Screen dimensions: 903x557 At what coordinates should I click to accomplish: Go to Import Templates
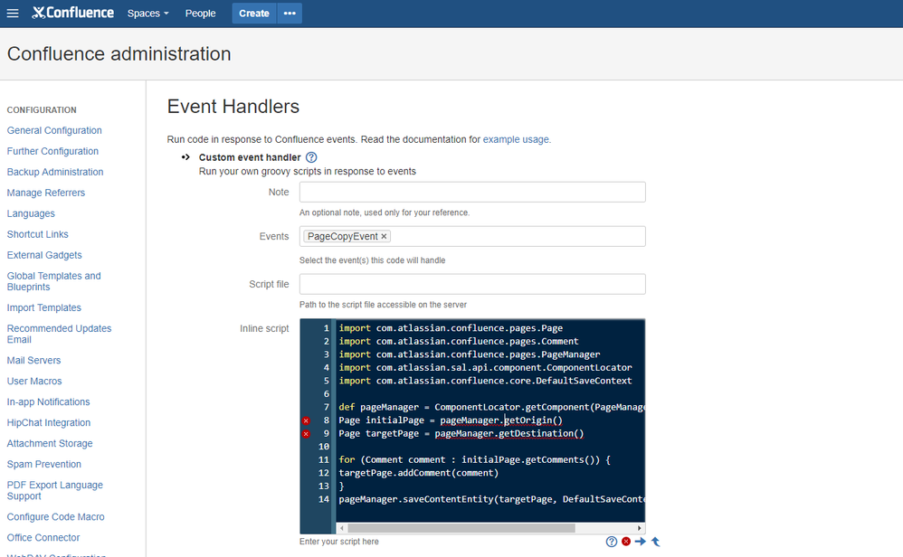coord(43,307)
